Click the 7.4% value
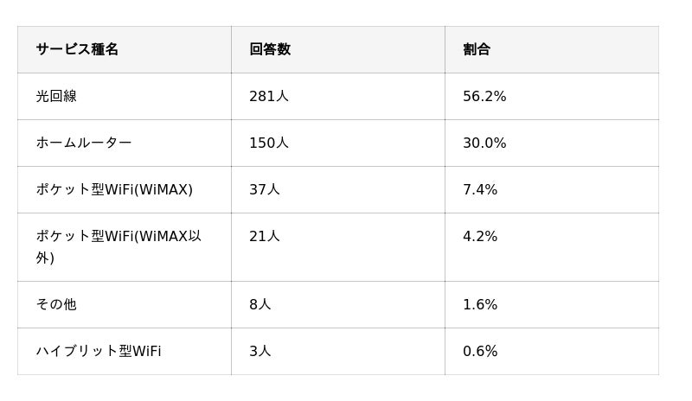This screenshot has width=692, height=401. tap(480, 190)
